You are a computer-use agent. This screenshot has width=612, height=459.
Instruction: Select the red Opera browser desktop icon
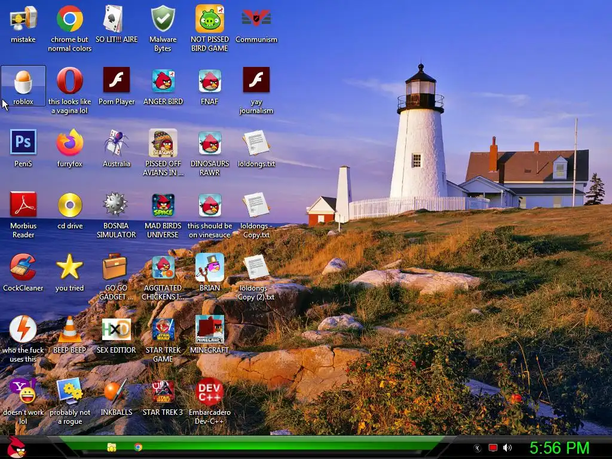point(69,81)
